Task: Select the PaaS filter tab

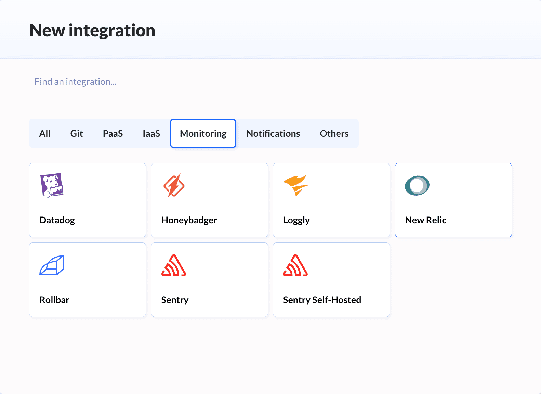Action: (113, 133)
